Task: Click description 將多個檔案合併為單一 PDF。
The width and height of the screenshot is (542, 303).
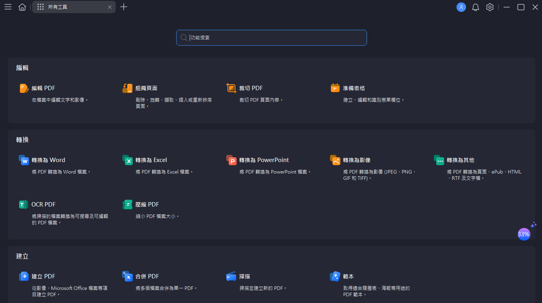Action: pyautogui.click(x=167, y=288)
